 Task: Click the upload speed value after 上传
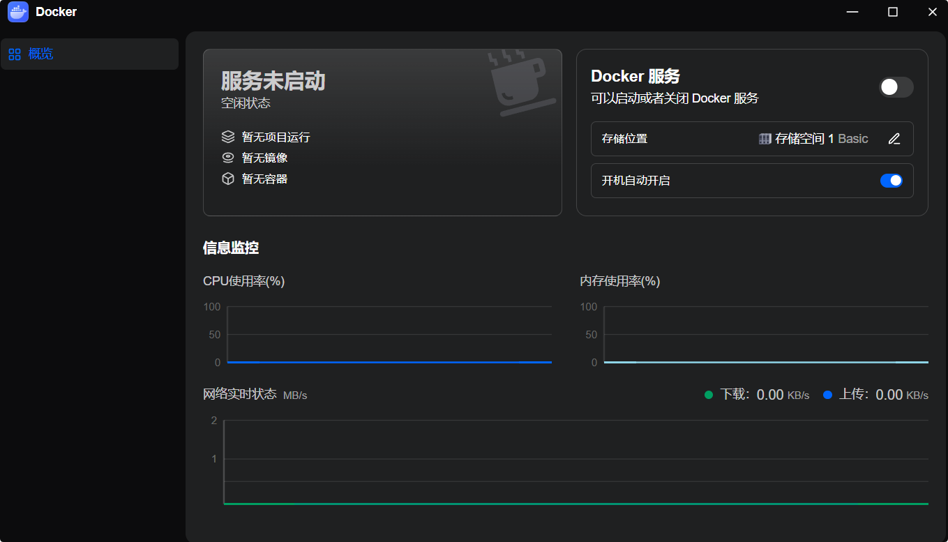902,395
